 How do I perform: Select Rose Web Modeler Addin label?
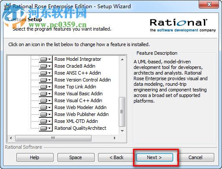tap(80, 107)
